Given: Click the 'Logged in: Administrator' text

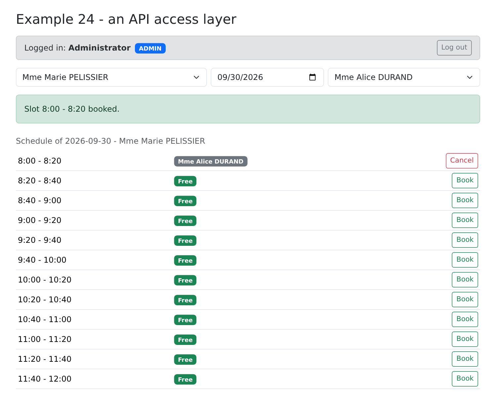Looking at the screenshot, I should [77, 48].
